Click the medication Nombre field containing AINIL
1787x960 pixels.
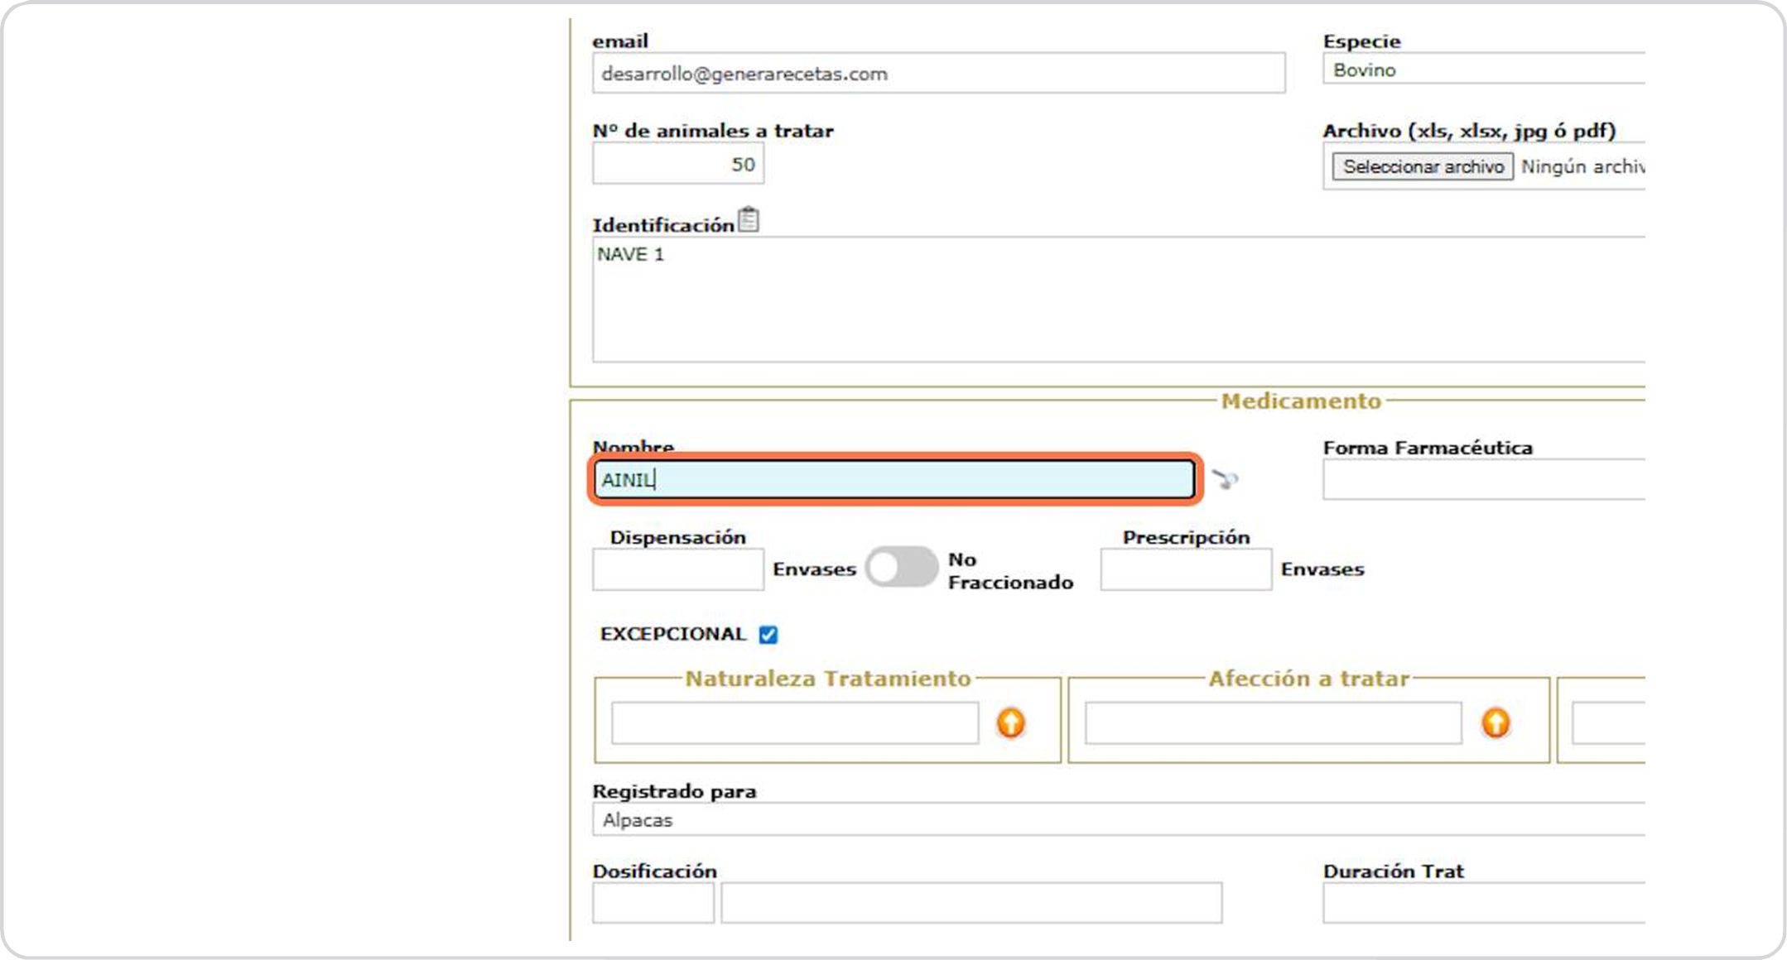coord(894,480)
